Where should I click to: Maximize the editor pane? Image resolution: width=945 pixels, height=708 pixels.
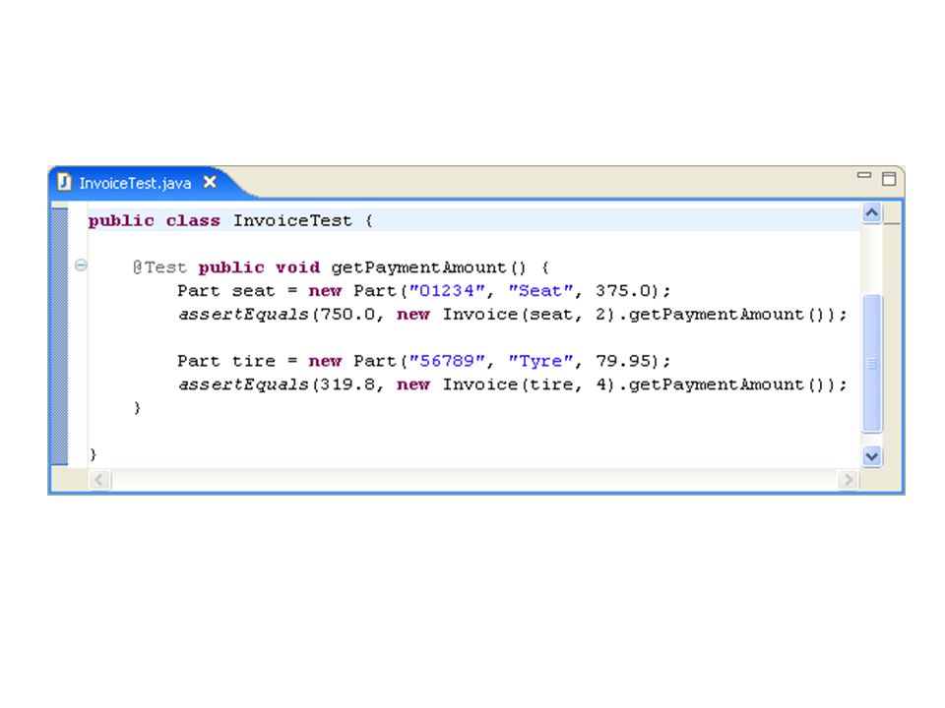pos(889,179)
